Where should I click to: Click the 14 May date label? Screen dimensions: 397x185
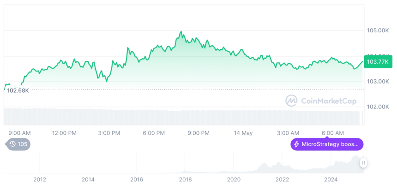[243, 133]
